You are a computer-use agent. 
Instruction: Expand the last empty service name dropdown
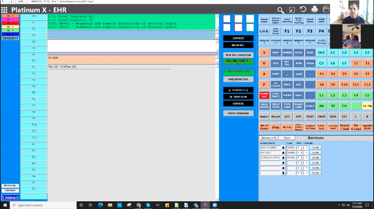tap(283, 173)
